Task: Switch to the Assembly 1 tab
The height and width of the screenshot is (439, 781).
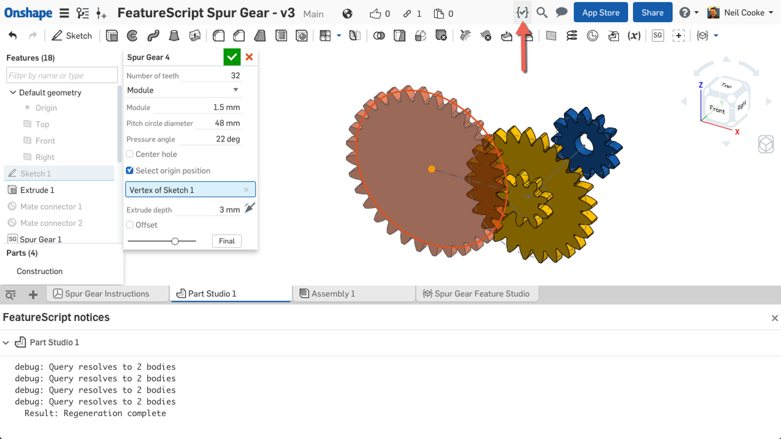Action: [x=353, y=294]
